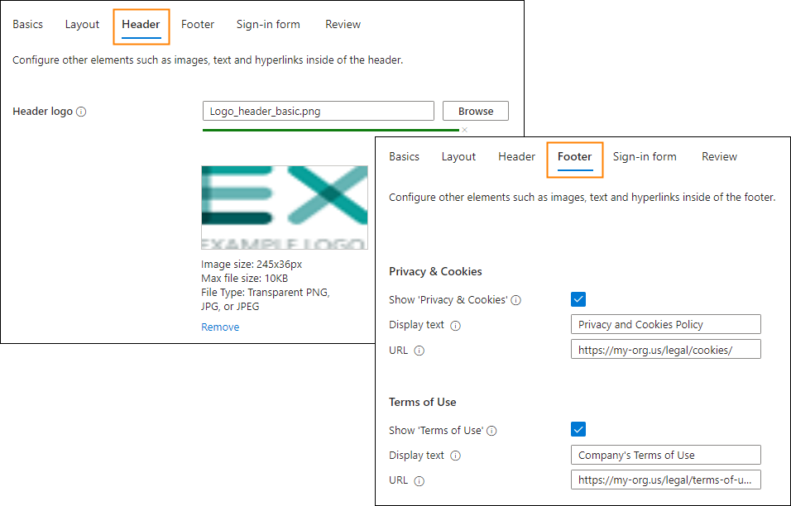This screenshot has height=506, width=791.
Task: Click the Remove link under logo preview
Action: tap(220, 327)
